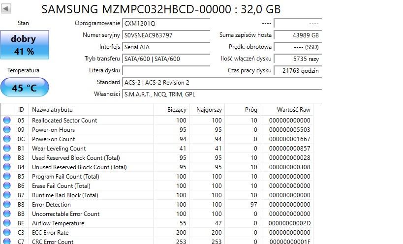Click the 'Suma zapisów hosta' value field
Image resolution: width=403 pixels, height=244 pixels.
tap(297, 35)
